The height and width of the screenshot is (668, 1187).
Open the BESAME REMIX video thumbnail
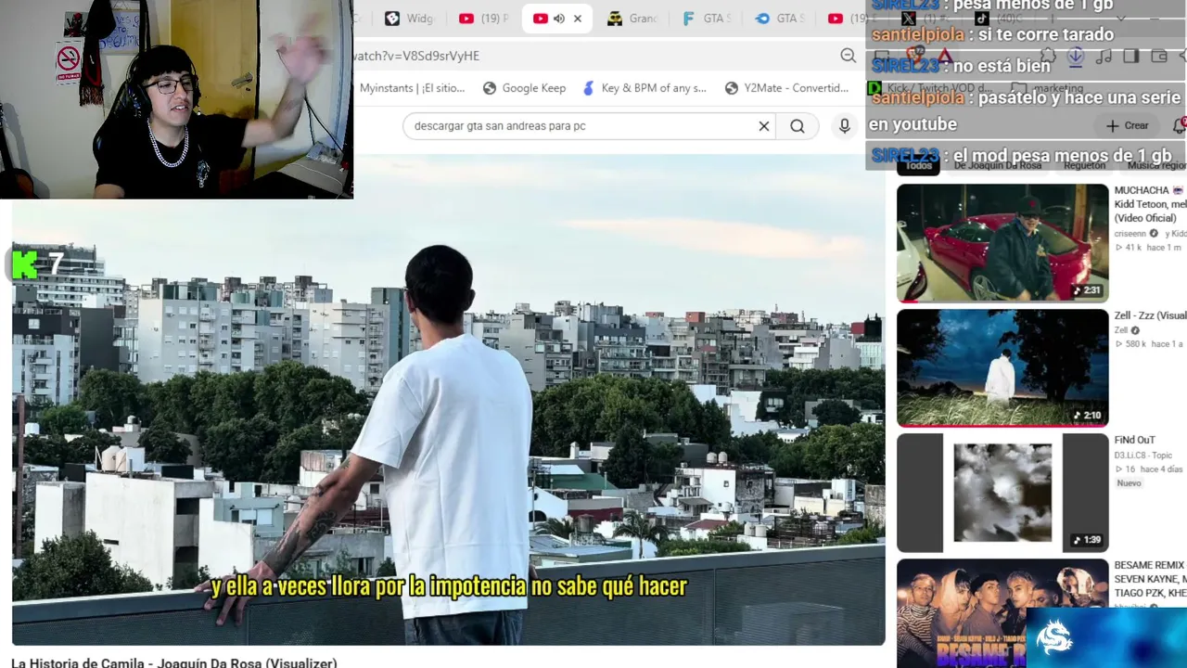(1002, 613)
